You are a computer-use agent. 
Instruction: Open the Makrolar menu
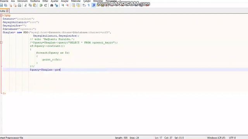(x=76, y=1)
